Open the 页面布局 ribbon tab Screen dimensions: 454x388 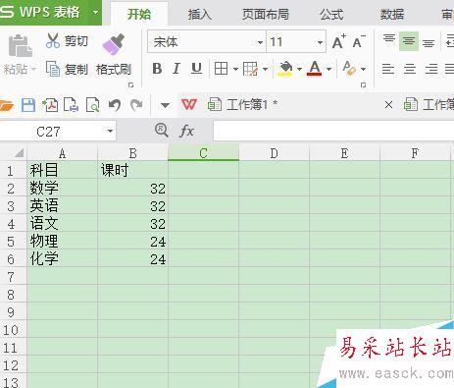click(266, 15)
